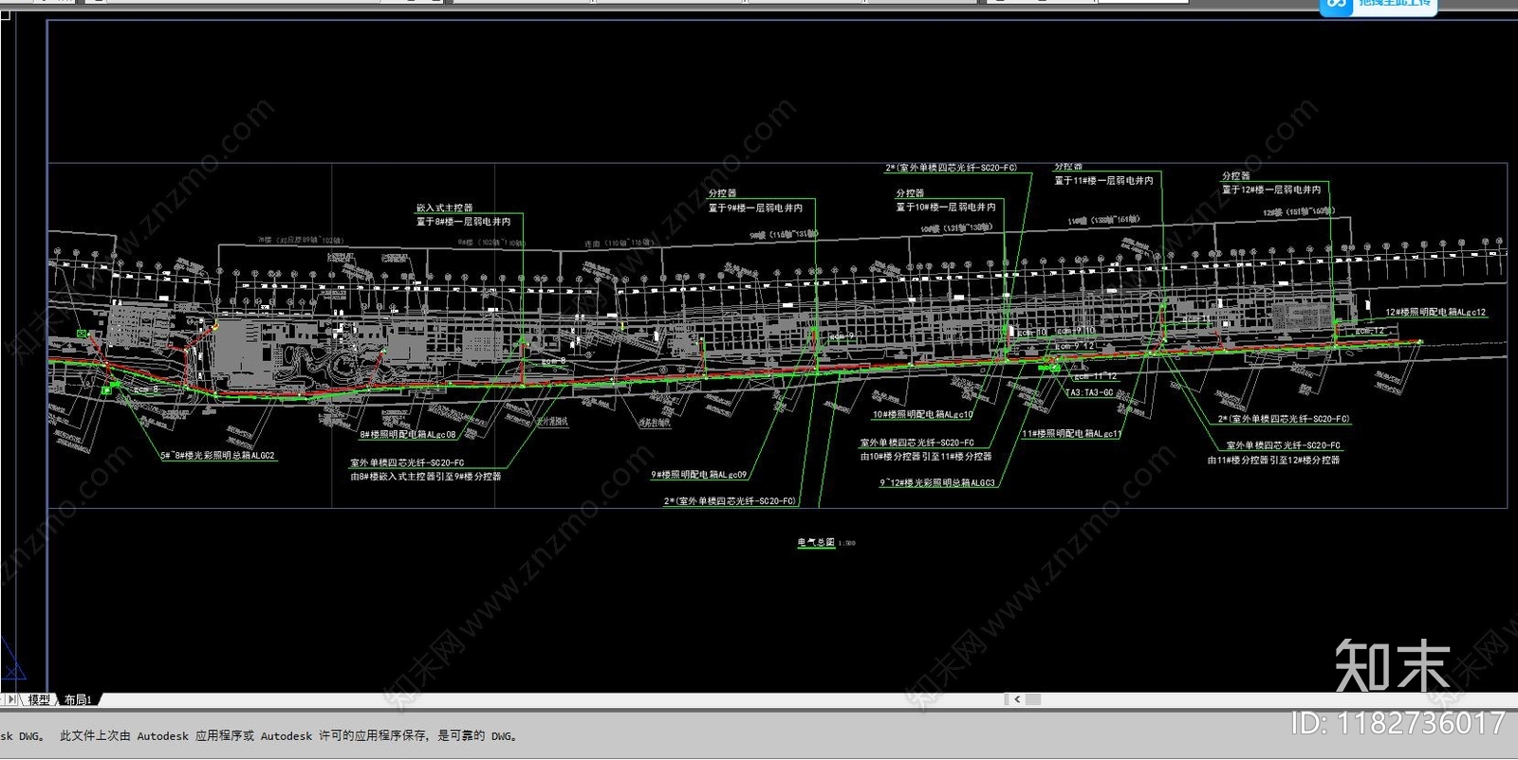Click the Autodesk DWG command line message
The image size is (1518, 760).
point(258,735)
